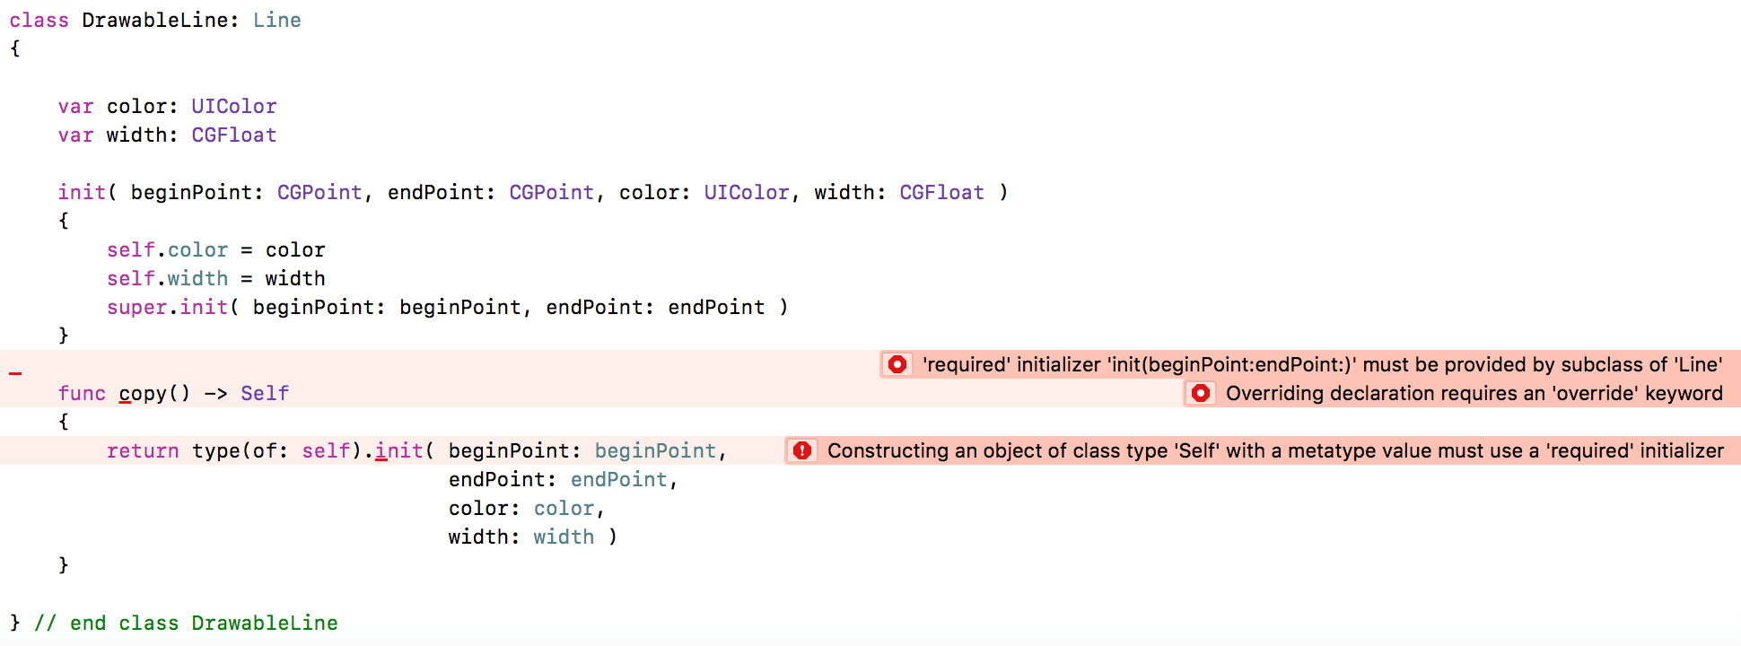Click the DrawableLine class name in the declaration

pyautogui.click(x=154, y=20)
